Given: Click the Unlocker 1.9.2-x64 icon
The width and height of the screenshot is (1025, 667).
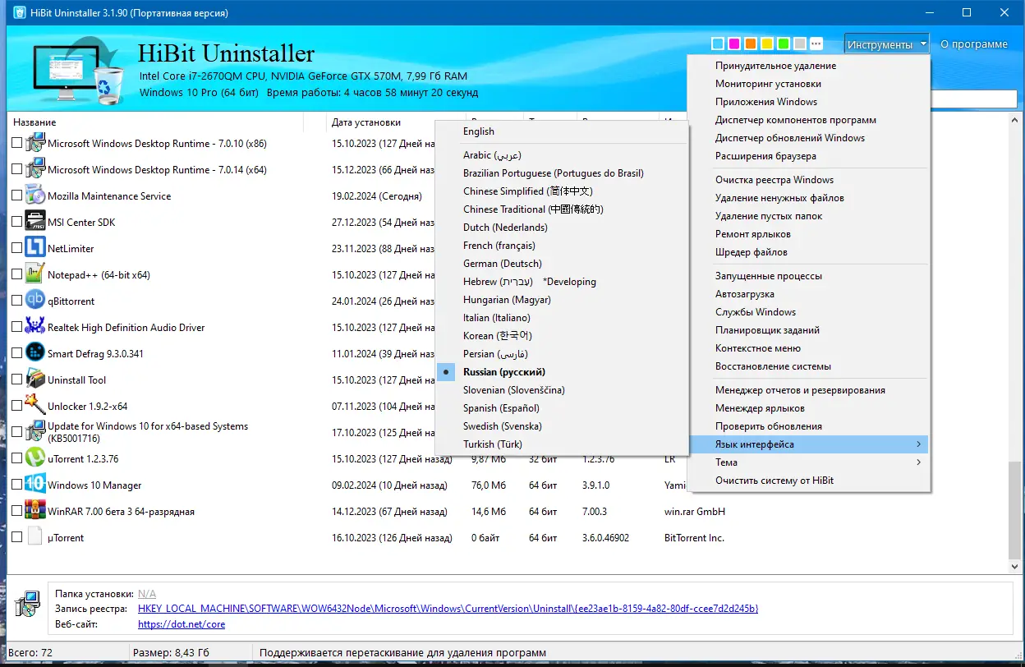Looking at the screenshot, I should (x=34, y=406).
